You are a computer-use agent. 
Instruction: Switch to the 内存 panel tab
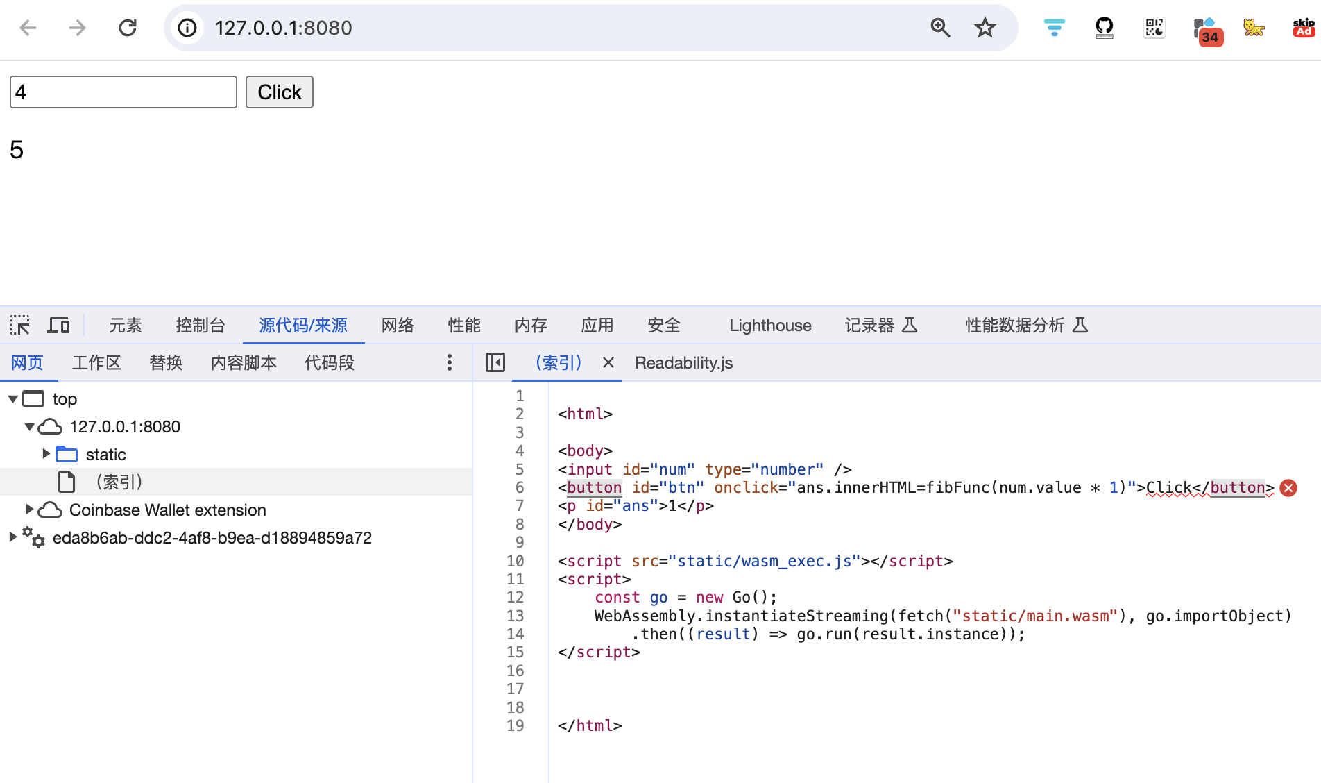pos(531,326)
